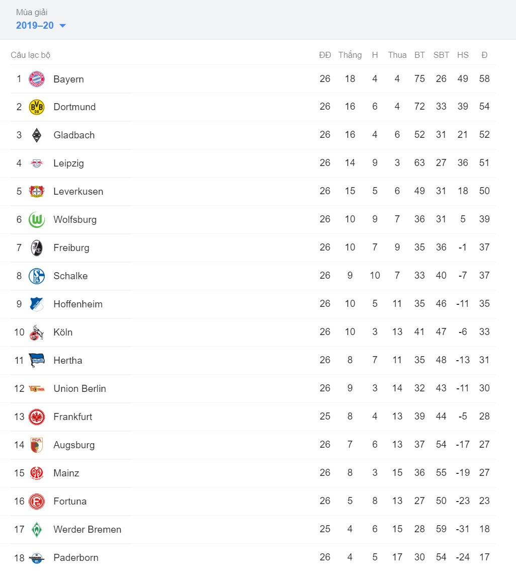Click the Dortmund BVB logo

37,107
